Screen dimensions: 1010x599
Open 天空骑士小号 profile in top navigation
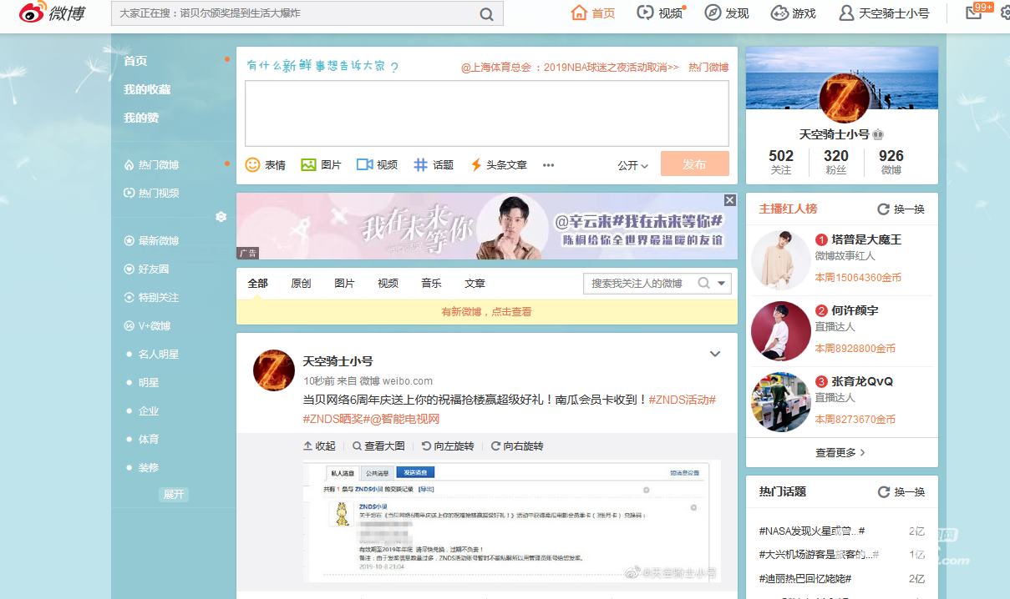pyautogui.click(x=884, y=13)
